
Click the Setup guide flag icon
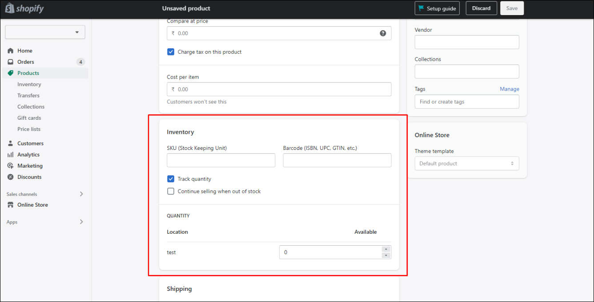click(421, 8)
